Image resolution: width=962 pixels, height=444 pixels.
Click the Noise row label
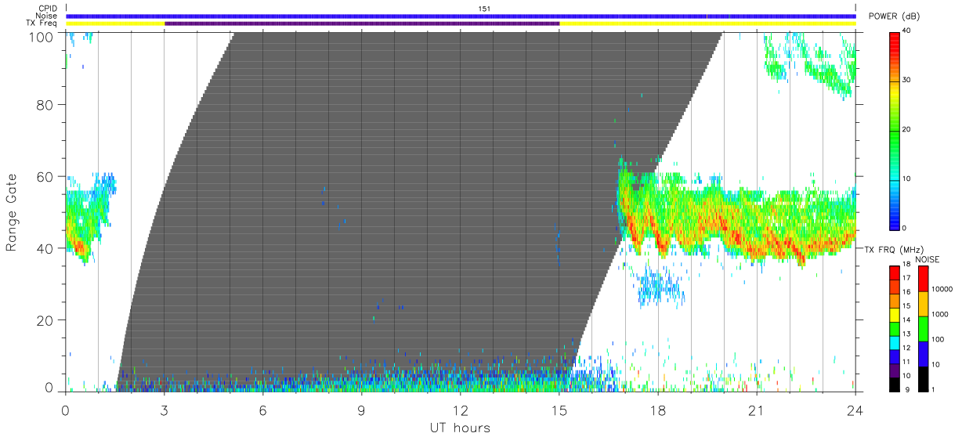[x=47, y=16]
